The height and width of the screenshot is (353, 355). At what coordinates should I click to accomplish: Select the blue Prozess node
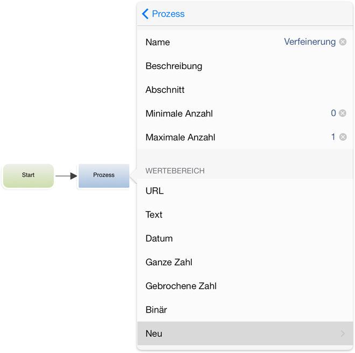(x=104, y=176)
